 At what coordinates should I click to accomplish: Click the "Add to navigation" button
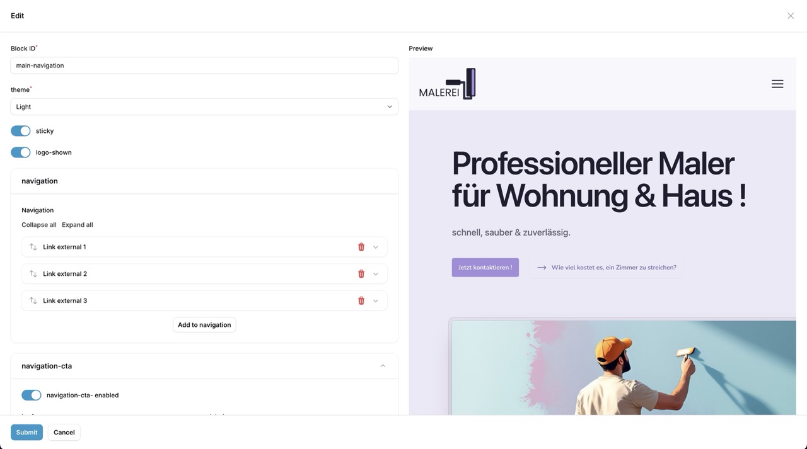(x=204, y=324)
